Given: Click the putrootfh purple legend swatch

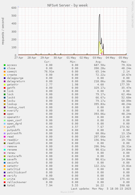Looking at the screenshot, I should 5,133.
